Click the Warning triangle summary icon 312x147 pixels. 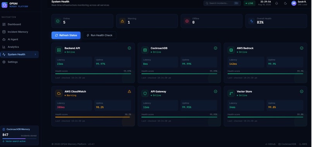[122, 21]
